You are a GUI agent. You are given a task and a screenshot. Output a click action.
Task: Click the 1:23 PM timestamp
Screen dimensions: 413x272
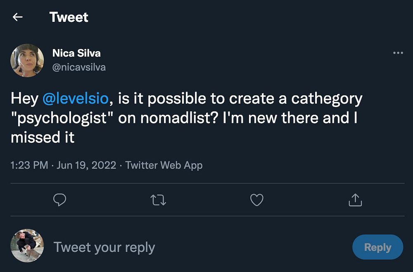[x=29, y=166]
